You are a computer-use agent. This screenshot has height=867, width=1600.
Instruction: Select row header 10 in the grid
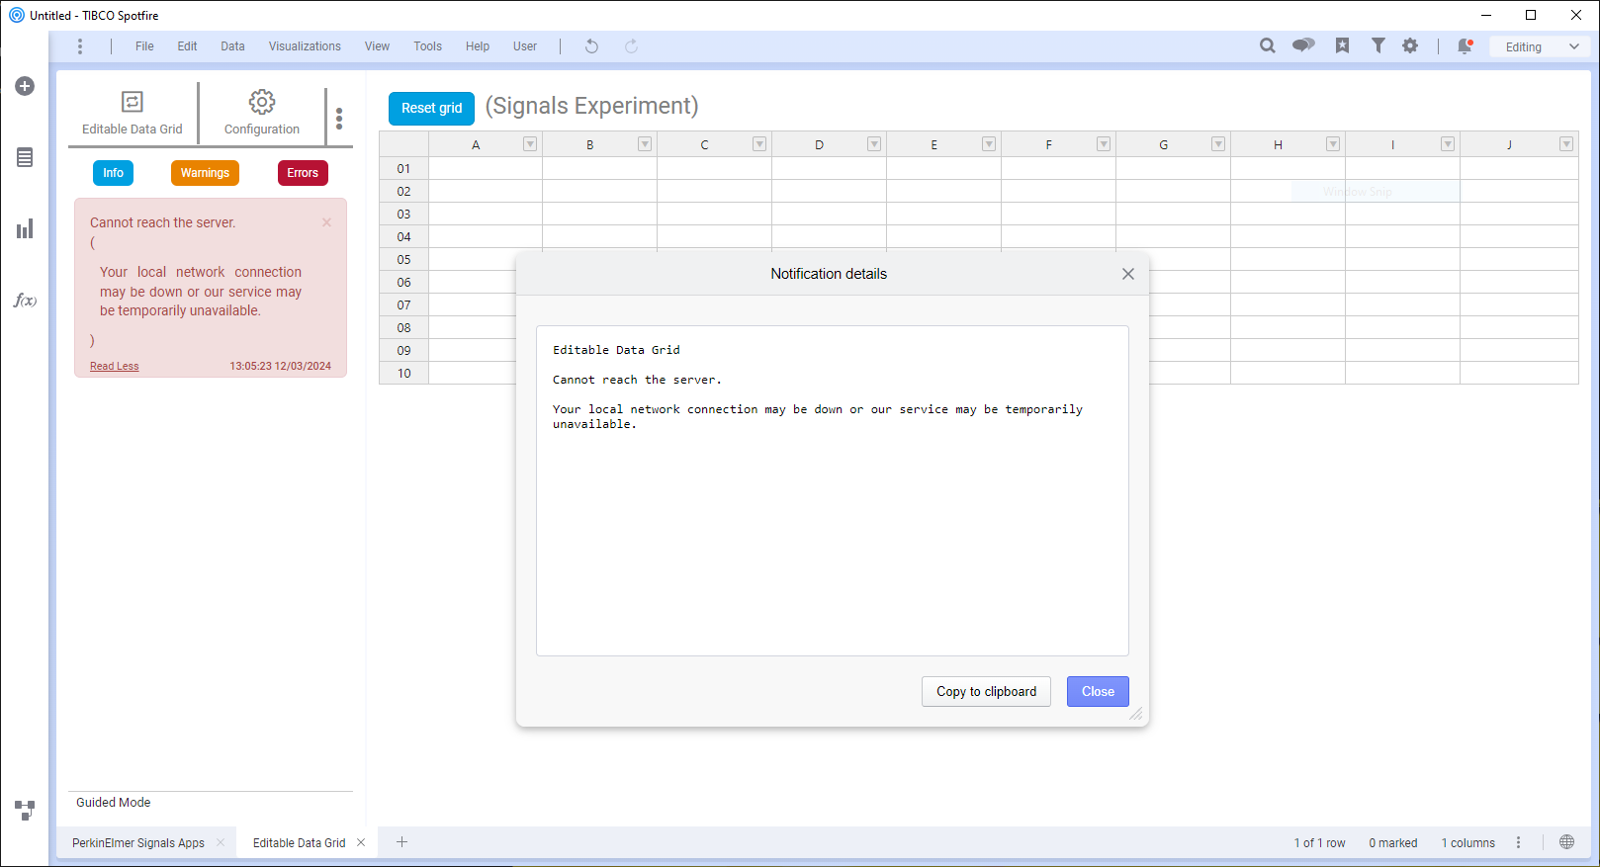click(x=403, y=373)
